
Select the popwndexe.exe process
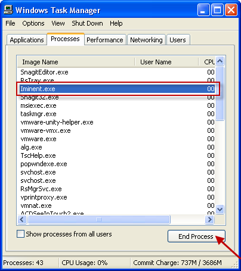tap(117, 164)
